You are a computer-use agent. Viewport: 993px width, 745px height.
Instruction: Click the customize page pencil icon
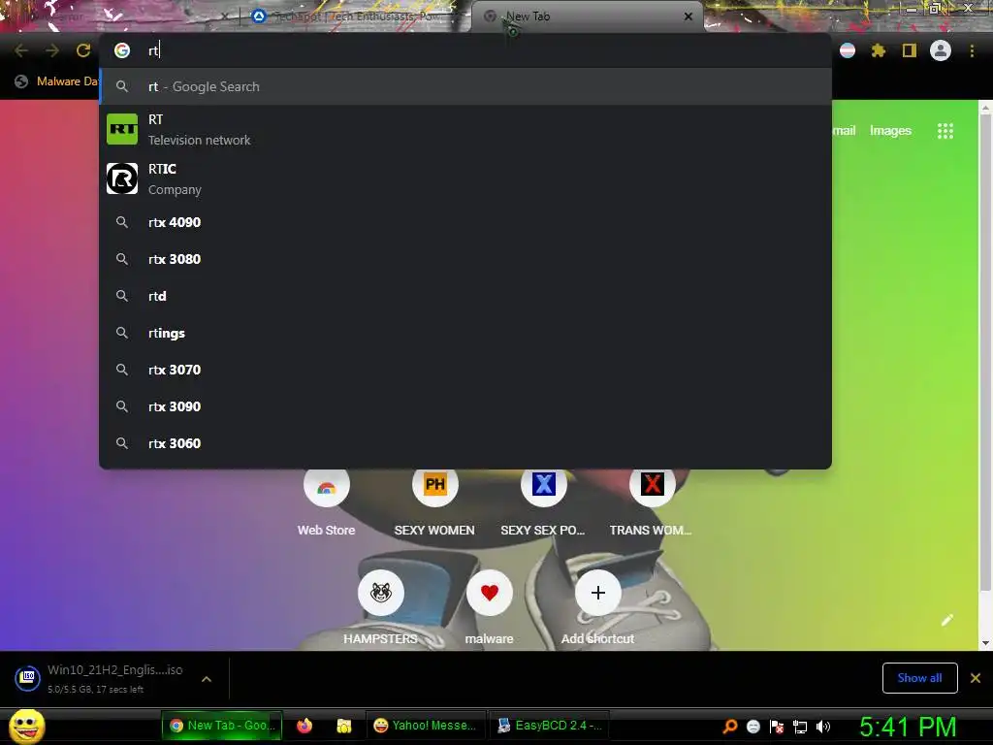point(946,620)
